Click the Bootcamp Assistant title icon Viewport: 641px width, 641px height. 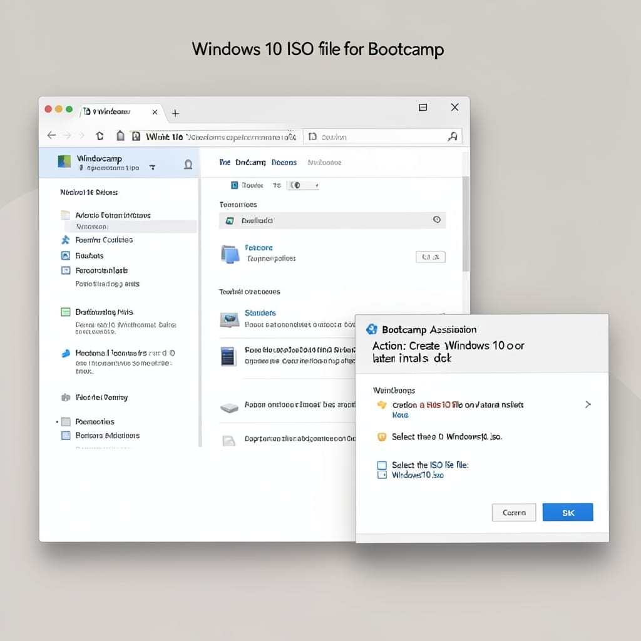[372, 329]
